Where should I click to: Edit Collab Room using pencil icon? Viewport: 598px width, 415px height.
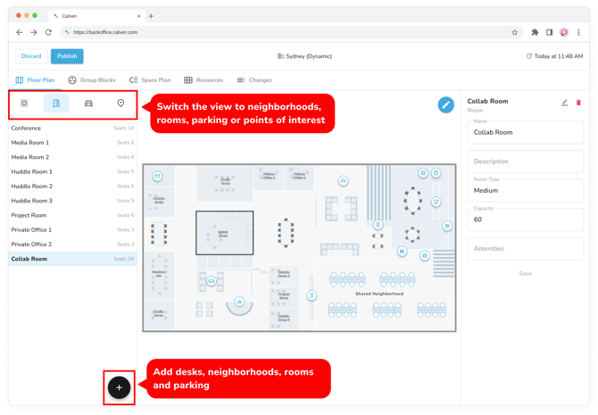pyautogui.click(x=564, y=103)
